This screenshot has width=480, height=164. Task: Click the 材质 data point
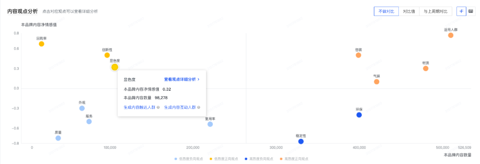[x=426, y=68]
